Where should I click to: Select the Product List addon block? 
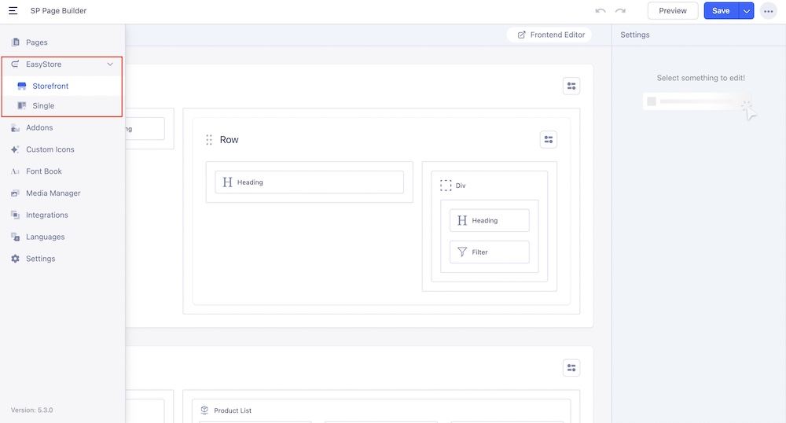(232, 410)
